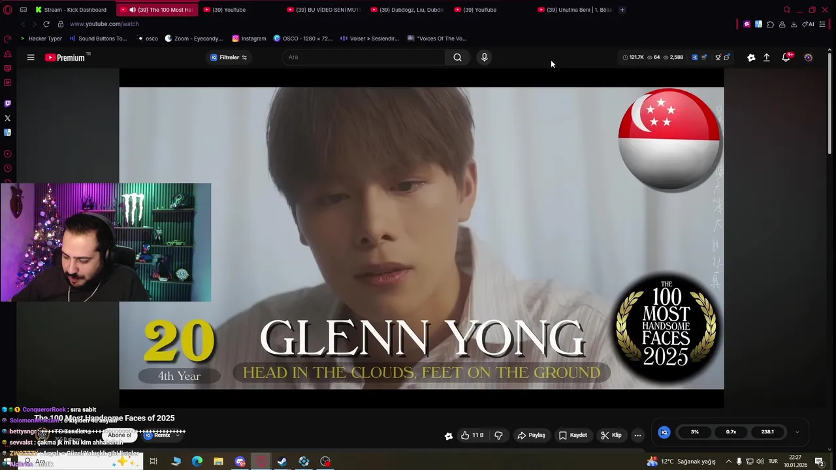The height and width of the screenshot is (470, 836).
Task: Go to the YouTube Premium home logo
Action: [65, 57]
